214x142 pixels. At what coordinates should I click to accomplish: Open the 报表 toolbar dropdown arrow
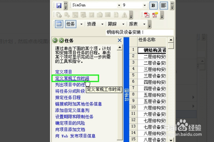(144, 24)
